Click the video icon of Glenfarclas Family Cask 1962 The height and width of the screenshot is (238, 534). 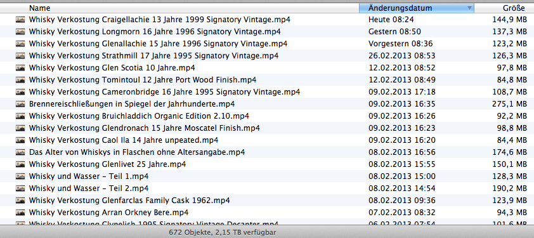coord(20,201)
